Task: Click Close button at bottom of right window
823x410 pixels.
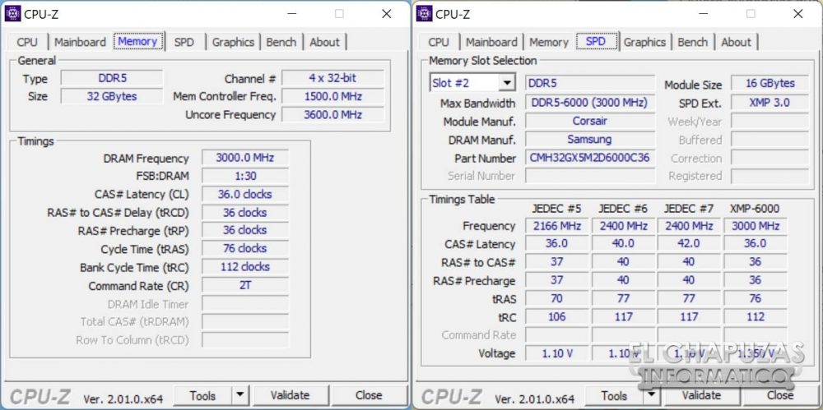Action: tap(780, 396)
